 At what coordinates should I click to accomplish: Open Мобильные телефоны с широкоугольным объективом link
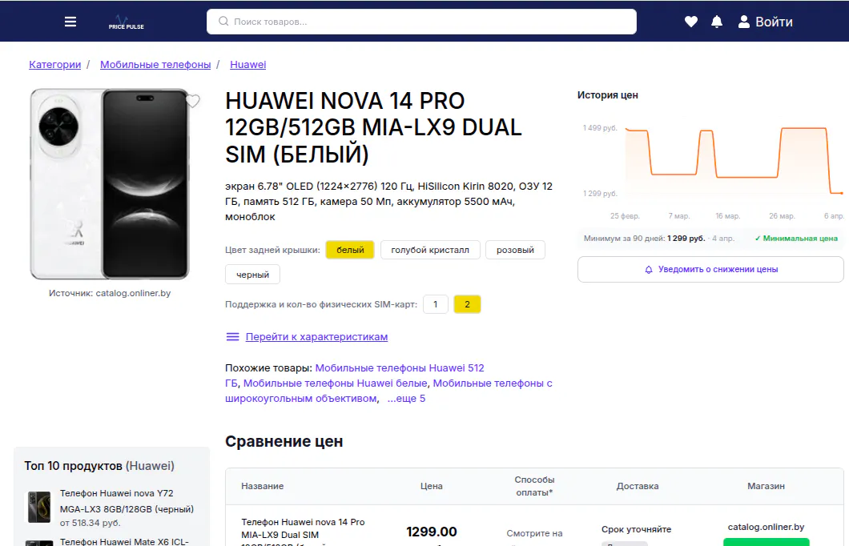click(493, 383)
